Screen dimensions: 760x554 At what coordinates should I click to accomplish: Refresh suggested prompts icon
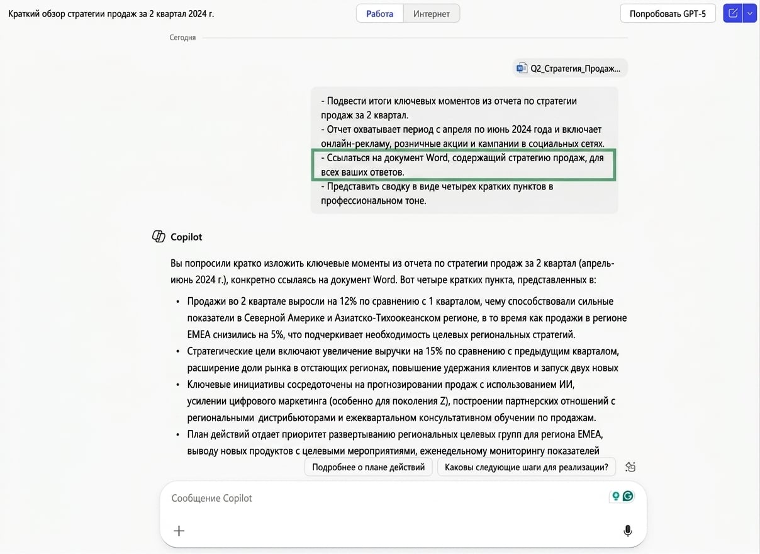click(x=630, y=467)
